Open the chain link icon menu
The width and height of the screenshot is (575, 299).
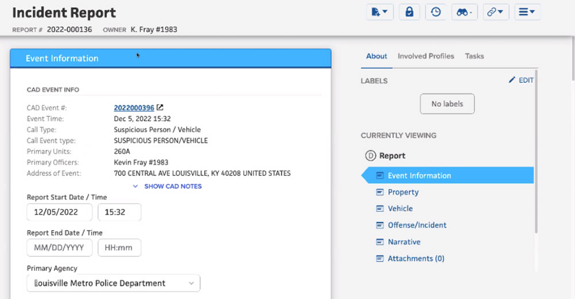click(x=495, y=12)
